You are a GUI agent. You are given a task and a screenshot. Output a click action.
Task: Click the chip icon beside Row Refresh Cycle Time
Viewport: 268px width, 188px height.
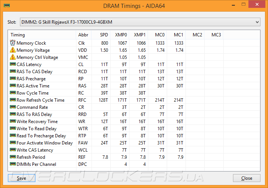[13, 100]
